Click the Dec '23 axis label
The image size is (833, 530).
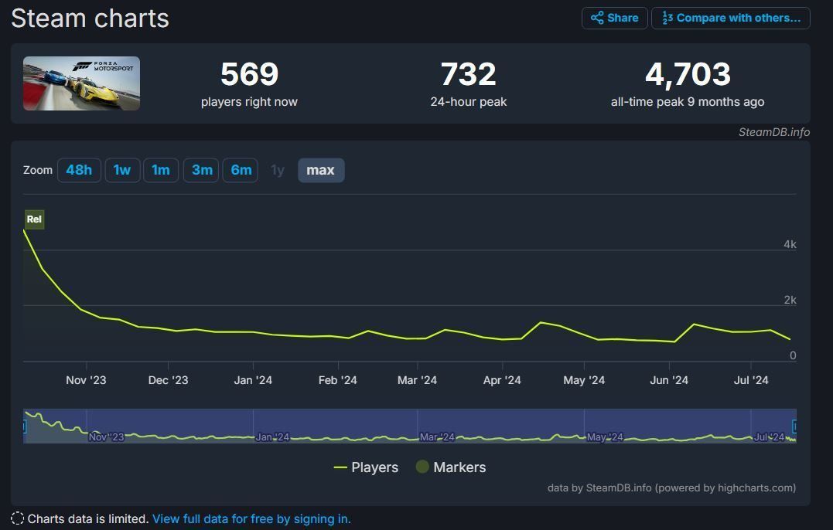point(168,380)
